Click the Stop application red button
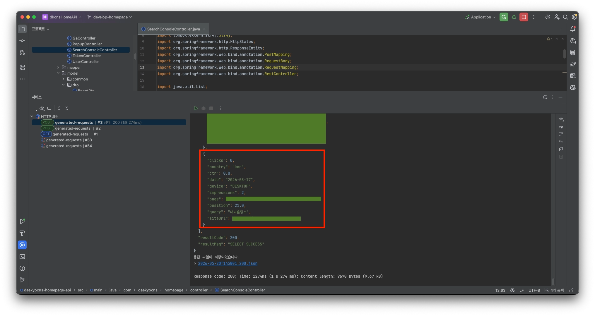The width and height of the screenshot is (595, 316). pyautogui.click(x=524, y=17)
